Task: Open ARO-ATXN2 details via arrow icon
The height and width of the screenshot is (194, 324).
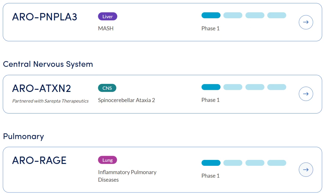Action: click(306, 94)
